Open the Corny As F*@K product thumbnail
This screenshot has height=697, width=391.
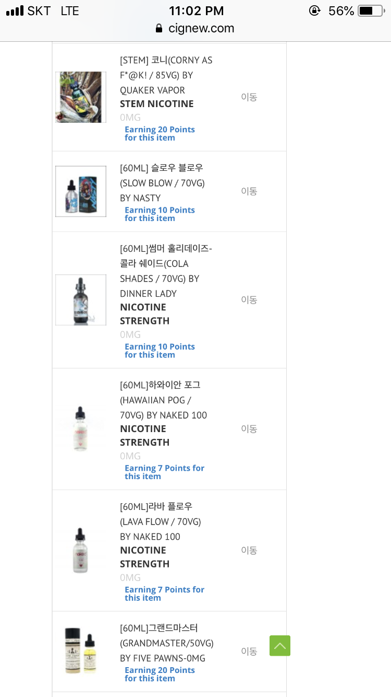click(81, 97)
